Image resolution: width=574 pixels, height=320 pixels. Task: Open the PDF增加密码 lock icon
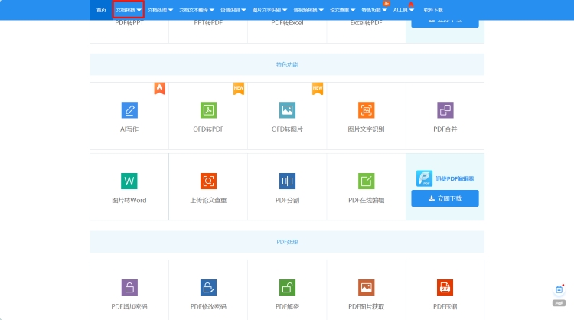[129, 288]
